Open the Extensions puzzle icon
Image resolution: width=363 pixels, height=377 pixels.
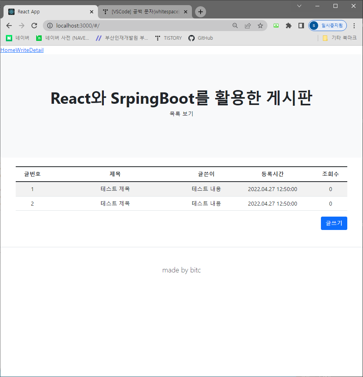click(x=288, y=26)
